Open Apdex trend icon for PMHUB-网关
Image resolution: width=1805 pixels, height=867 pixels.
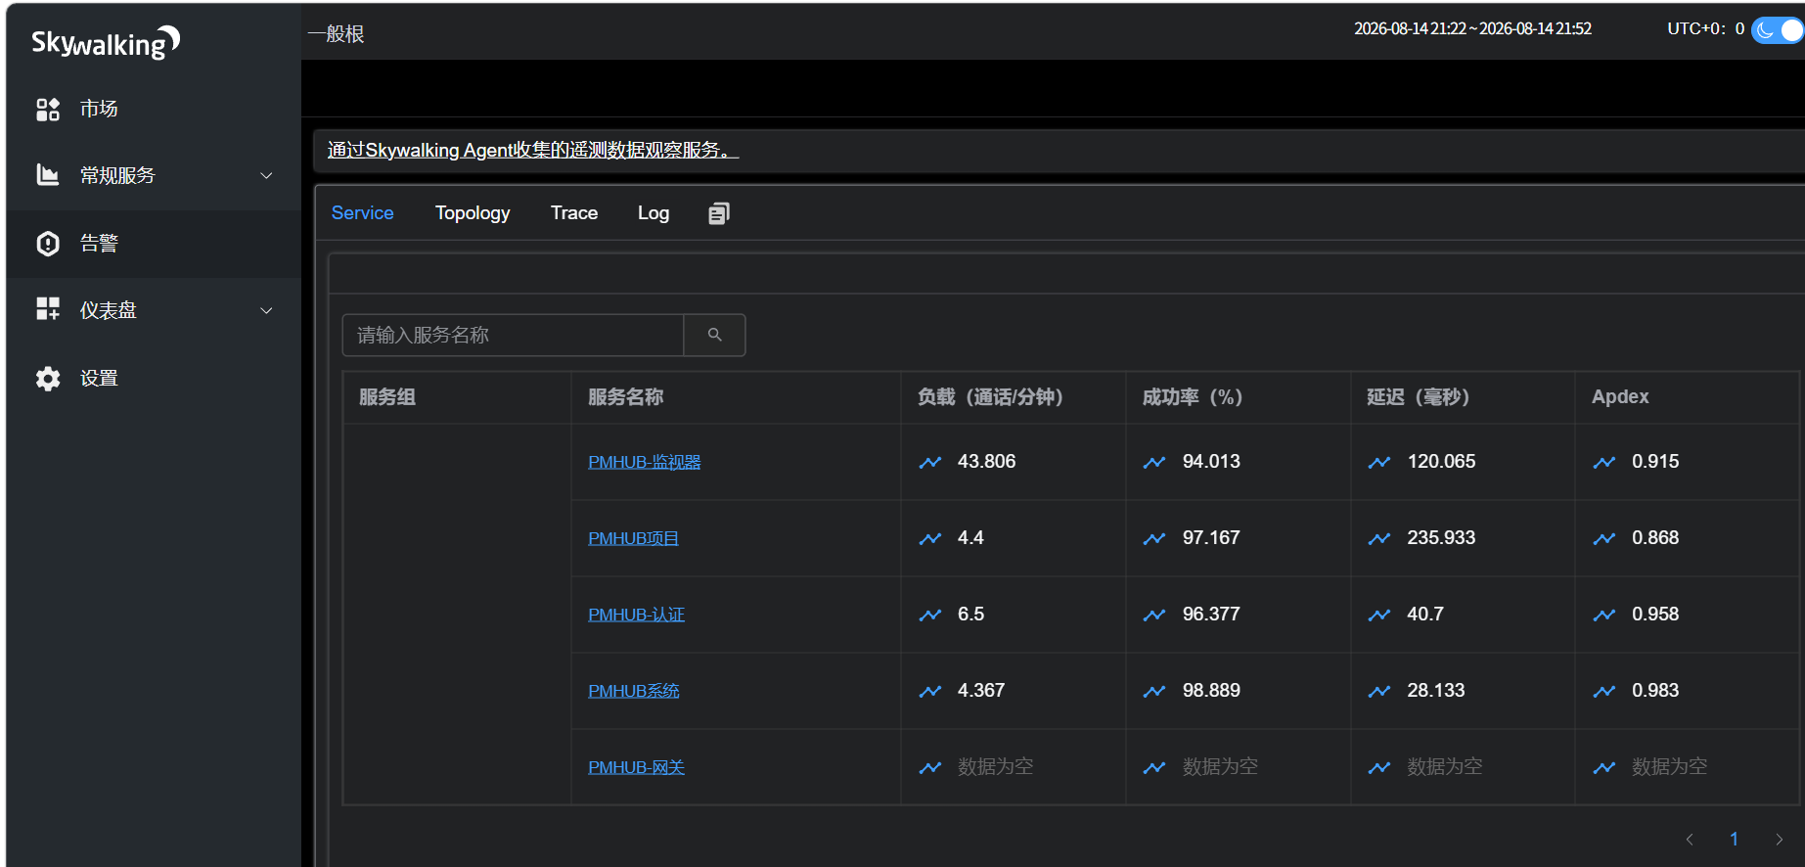[x=1604, y=767]
